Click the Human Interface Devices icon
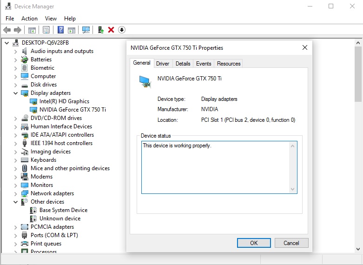Viewport: 363px width, 265px height. [x=25, y=126]
